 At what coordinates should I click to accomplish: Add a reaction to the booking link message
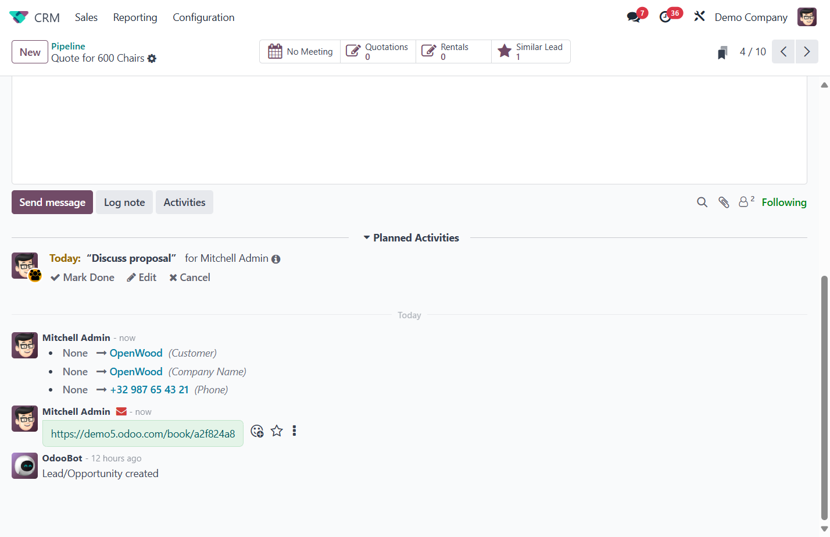257,431
